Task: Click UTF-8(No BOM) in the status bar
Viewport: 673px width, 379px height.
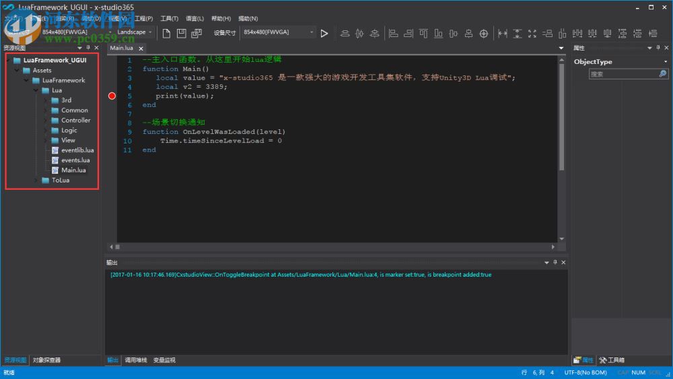Action: click(586, 372)
